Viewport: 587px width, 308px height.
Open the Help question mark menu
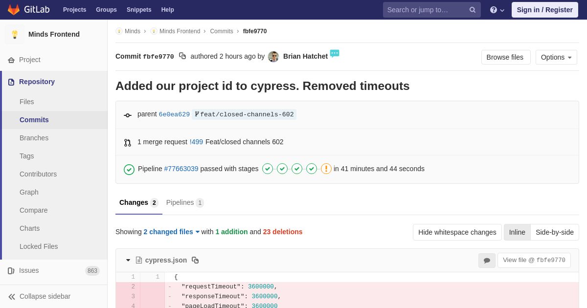pos(497,10)
